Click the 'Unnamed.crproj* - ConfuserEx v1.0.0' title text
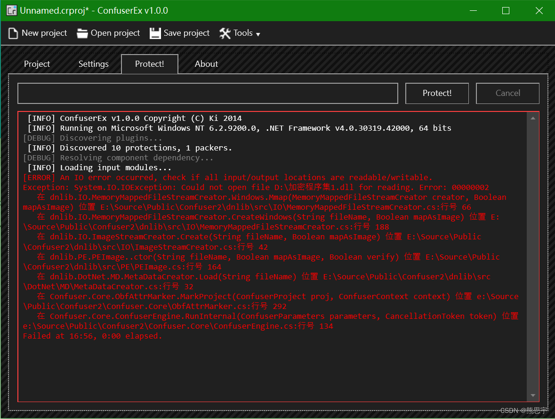The width and height of the screenshot is (555, 419). coord(94,11)
